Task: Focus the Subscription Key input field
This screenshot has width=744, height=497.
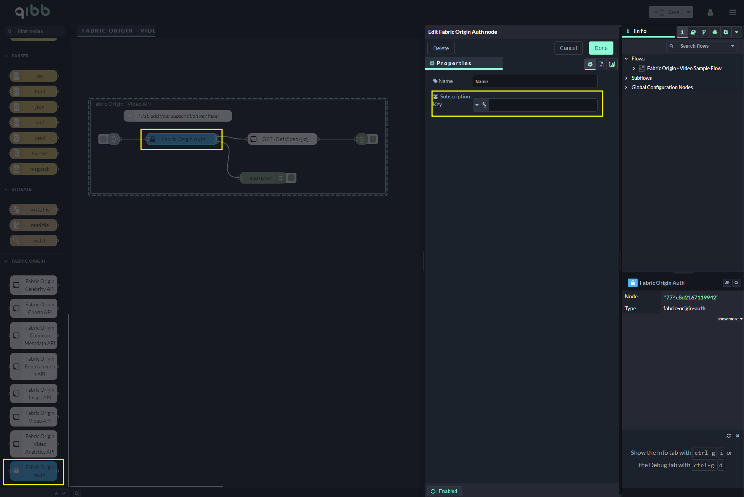Action: pyautogui.click(x=543, y=105)
